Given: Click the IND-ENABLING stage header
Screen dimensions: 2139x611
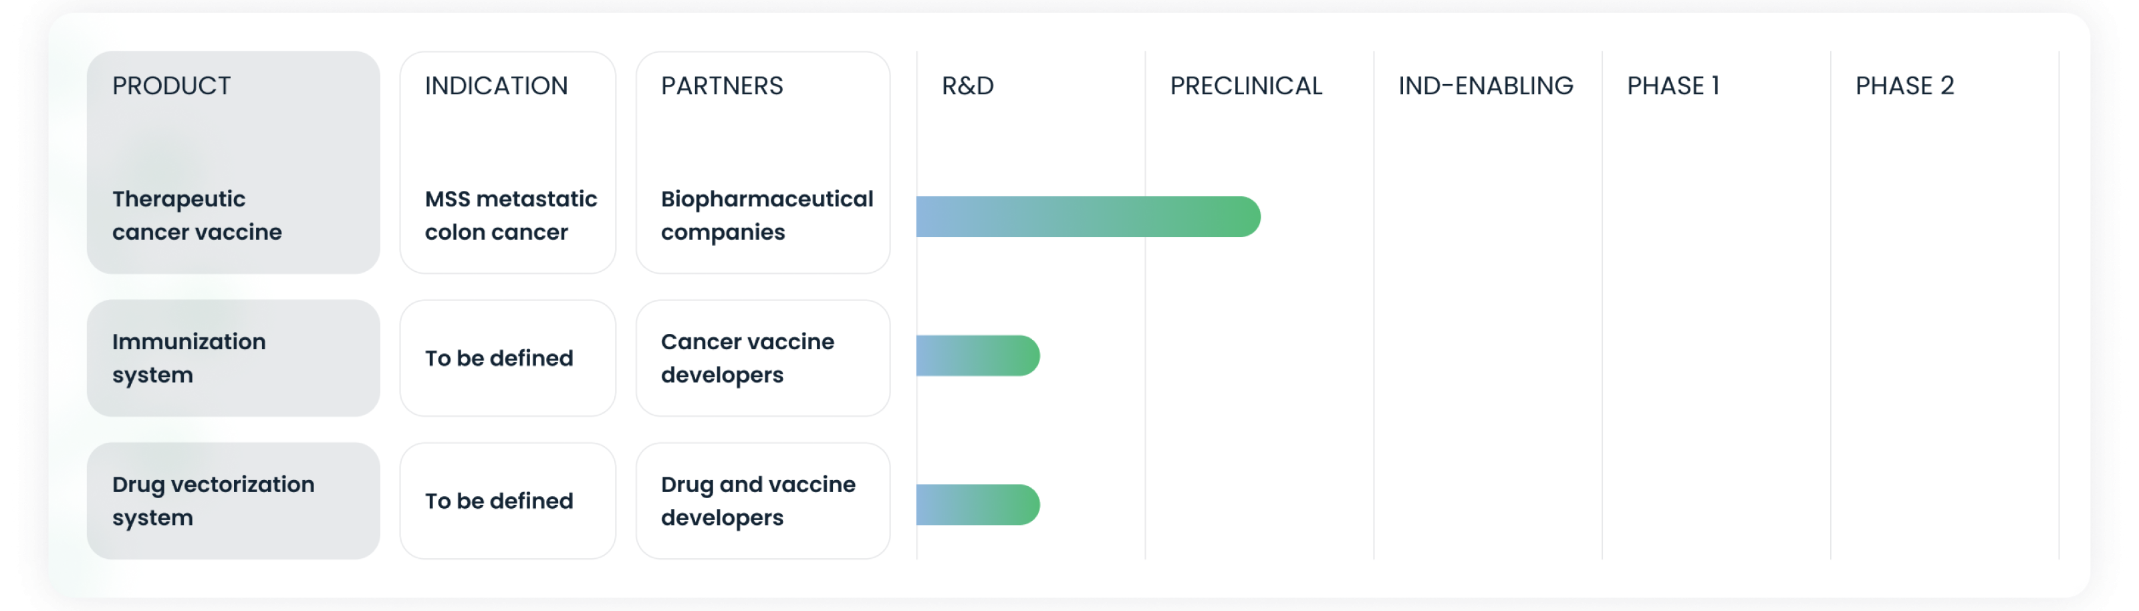Looking at the screenshot, I should (1485, 85).
